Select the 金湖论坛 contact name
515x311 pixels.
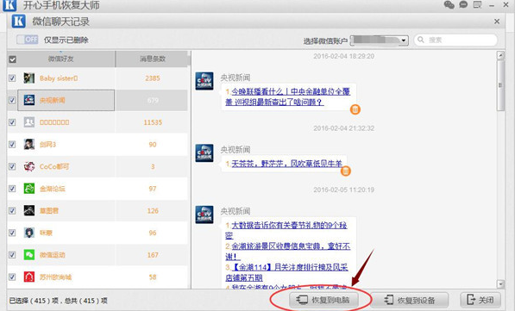pos(53,189)
